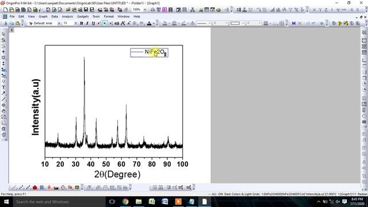This screenshot has height=207, width=368.
Task: Increase font size button
Action: click(x=122, y=23)
